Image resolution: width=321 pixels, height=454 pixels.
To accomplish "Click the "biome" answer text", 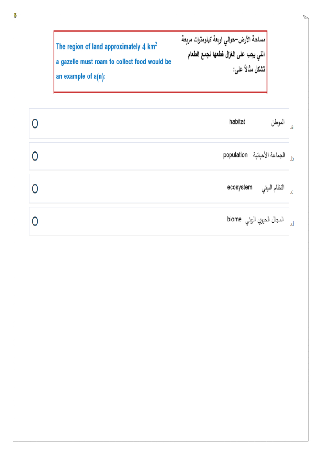I will click(x=234, y=219).
